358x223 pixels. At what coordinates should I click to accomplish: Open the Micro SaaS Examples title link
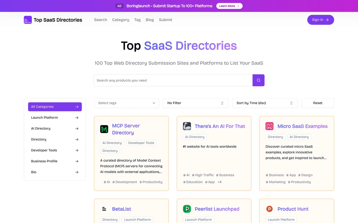click(302, 126)
